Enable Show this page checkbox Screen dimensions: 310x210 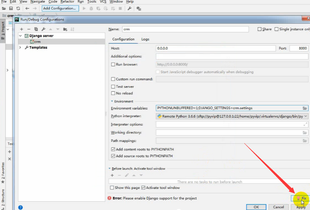(x=112, y=188)
